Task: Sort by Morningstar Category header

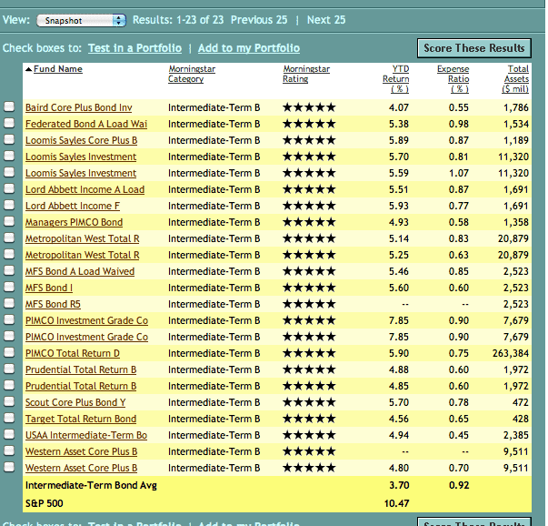Action: (x=192, y=74)
